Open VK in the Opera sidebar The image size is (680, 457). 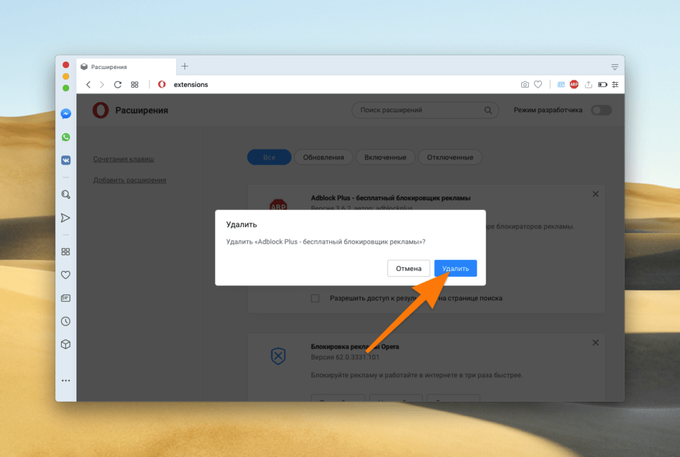click(66, 160)
